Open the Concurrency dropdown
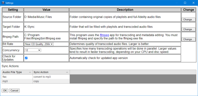Image resolution: width=198 pixels, height=96 pixels. (x=33, y=50)
